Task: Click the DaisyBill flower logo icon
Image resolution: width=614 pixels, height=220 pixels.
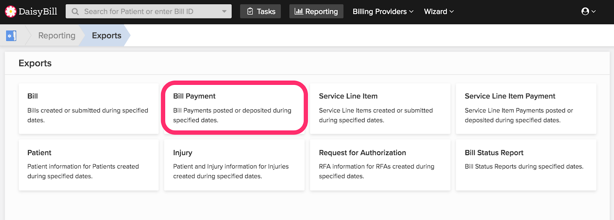Action: click(10, 12)
